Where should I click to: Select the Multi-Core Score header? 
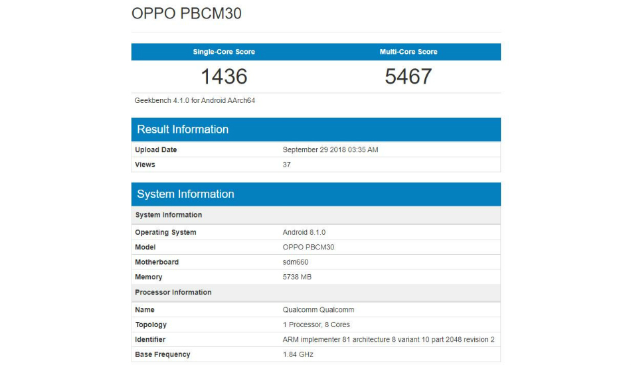[x=408, y=52]
